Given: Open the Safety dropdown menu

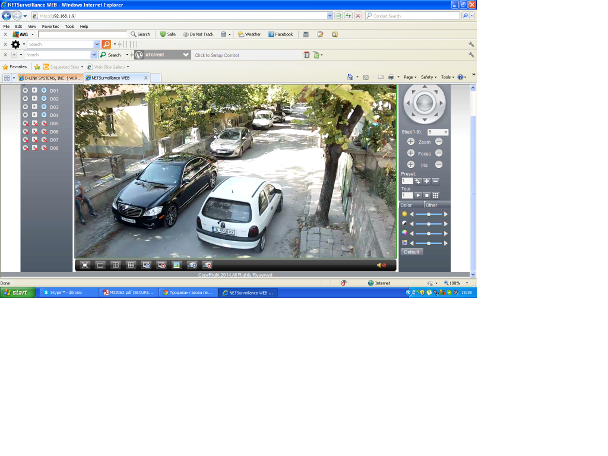Looking at the screenshot, I should pos(429,77).
